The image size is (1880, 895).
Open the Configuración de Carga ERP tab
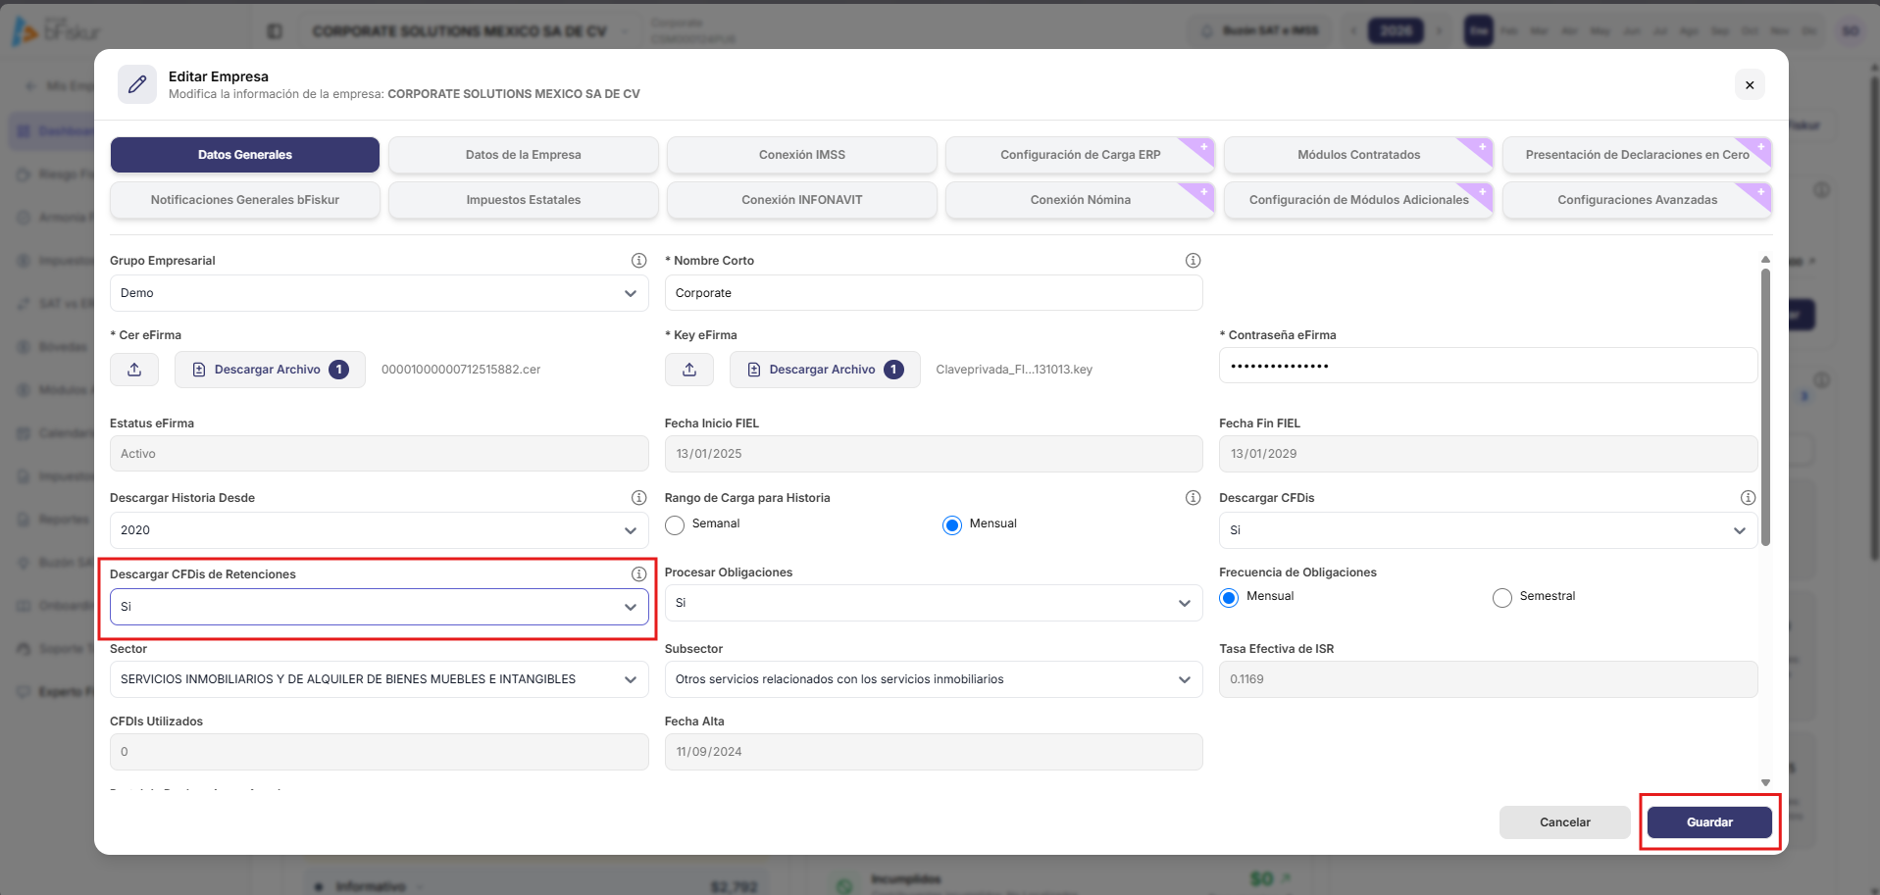(1080, 155)
